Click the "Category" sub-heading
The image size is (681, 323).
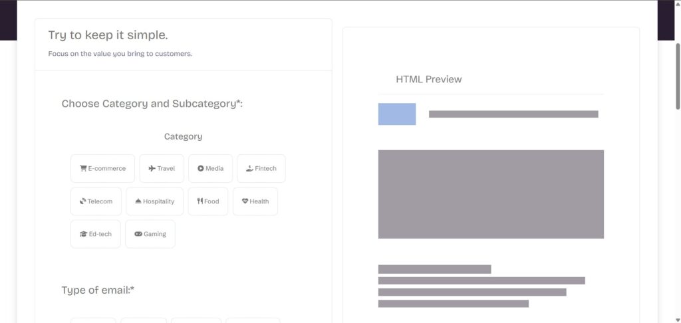tap(184, 137)
